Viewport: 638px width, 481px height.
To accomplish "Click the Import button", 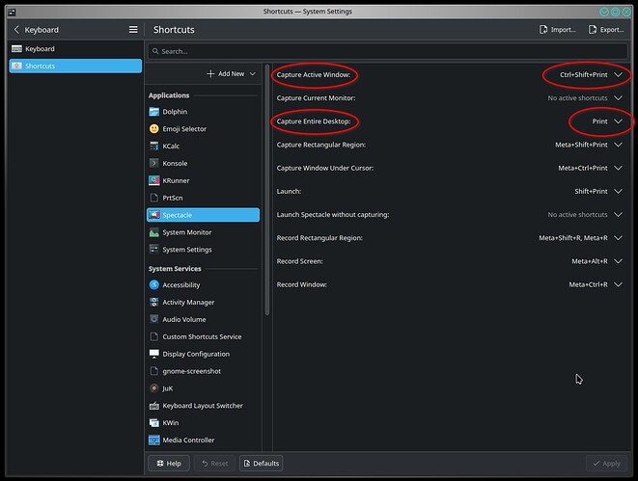I will click(558, 30).
